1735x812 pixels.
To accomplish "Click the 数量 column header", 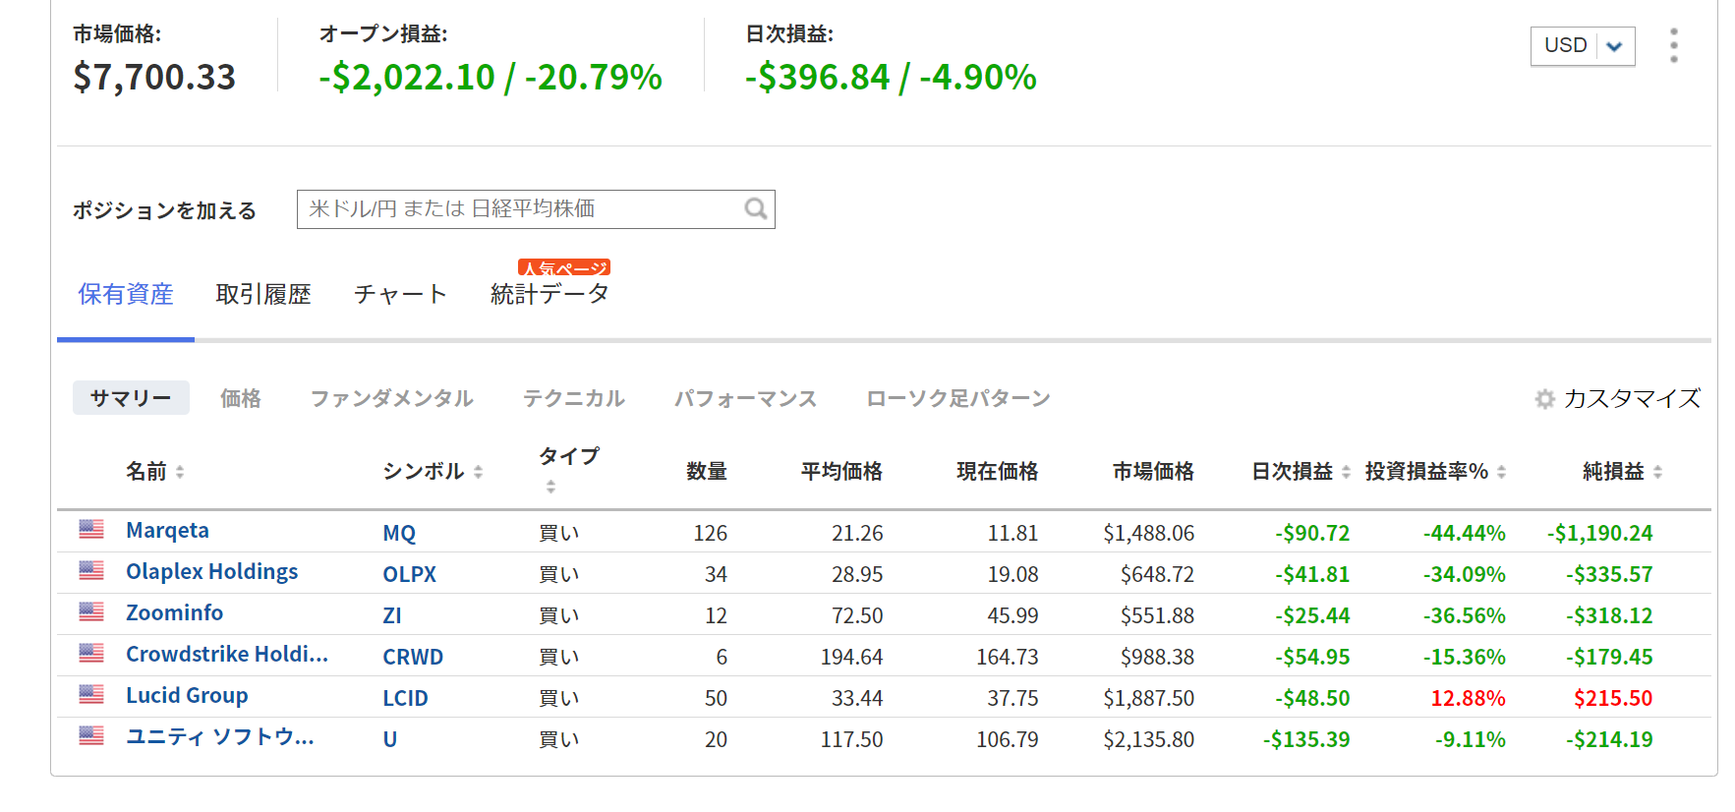I will [x=707, y=472].
